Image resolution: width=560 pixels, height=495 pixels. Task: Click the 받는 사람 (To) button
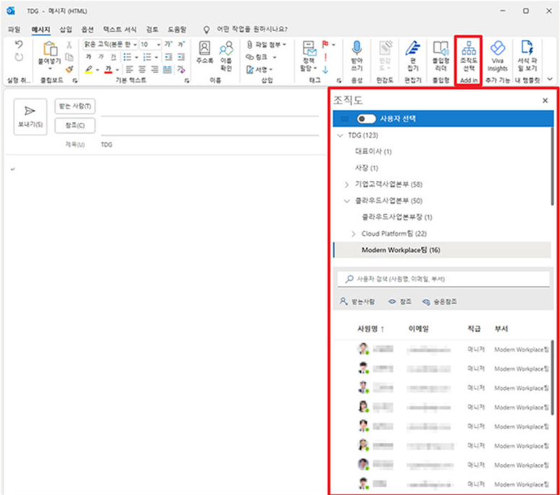click(75, 106)
